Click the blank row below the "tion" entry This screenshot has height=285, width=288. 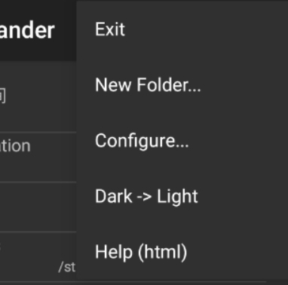coord(38,207)
